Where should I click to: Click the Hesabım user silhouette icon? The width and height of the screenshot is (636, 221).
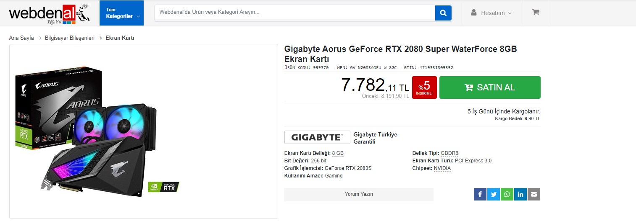[473, 13]
